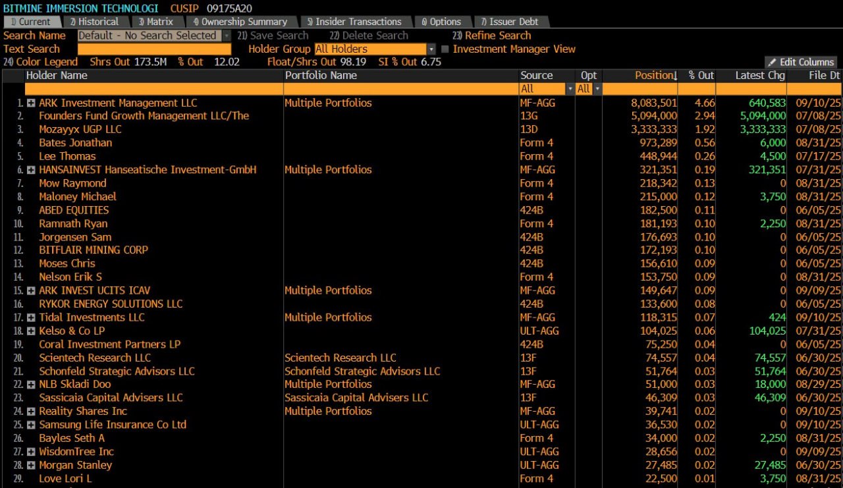The height and width of the screenshot is (488, 843).
Task: Click into the Text Search field
Action: (154, 49)
